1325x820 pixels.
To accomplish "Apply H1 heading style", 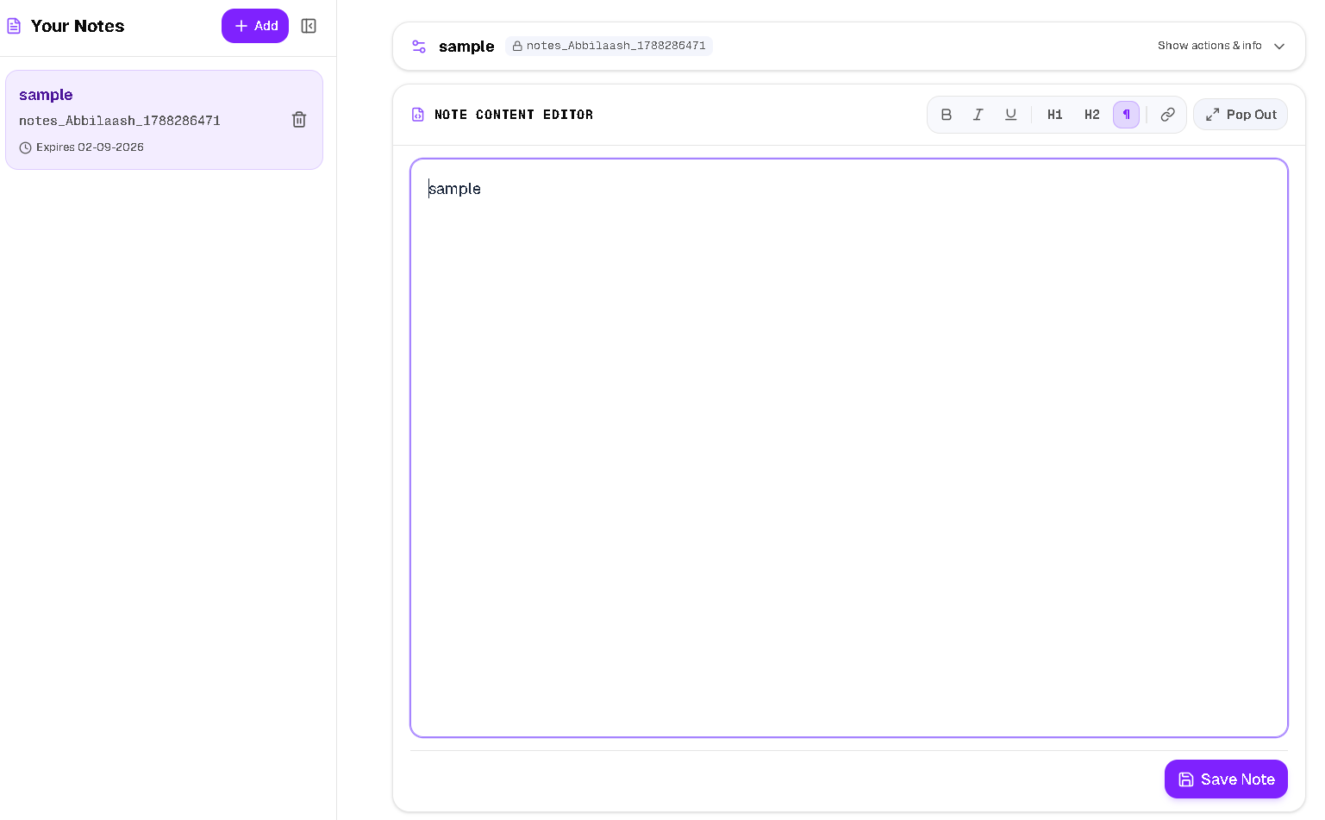I will point(1054,115).
